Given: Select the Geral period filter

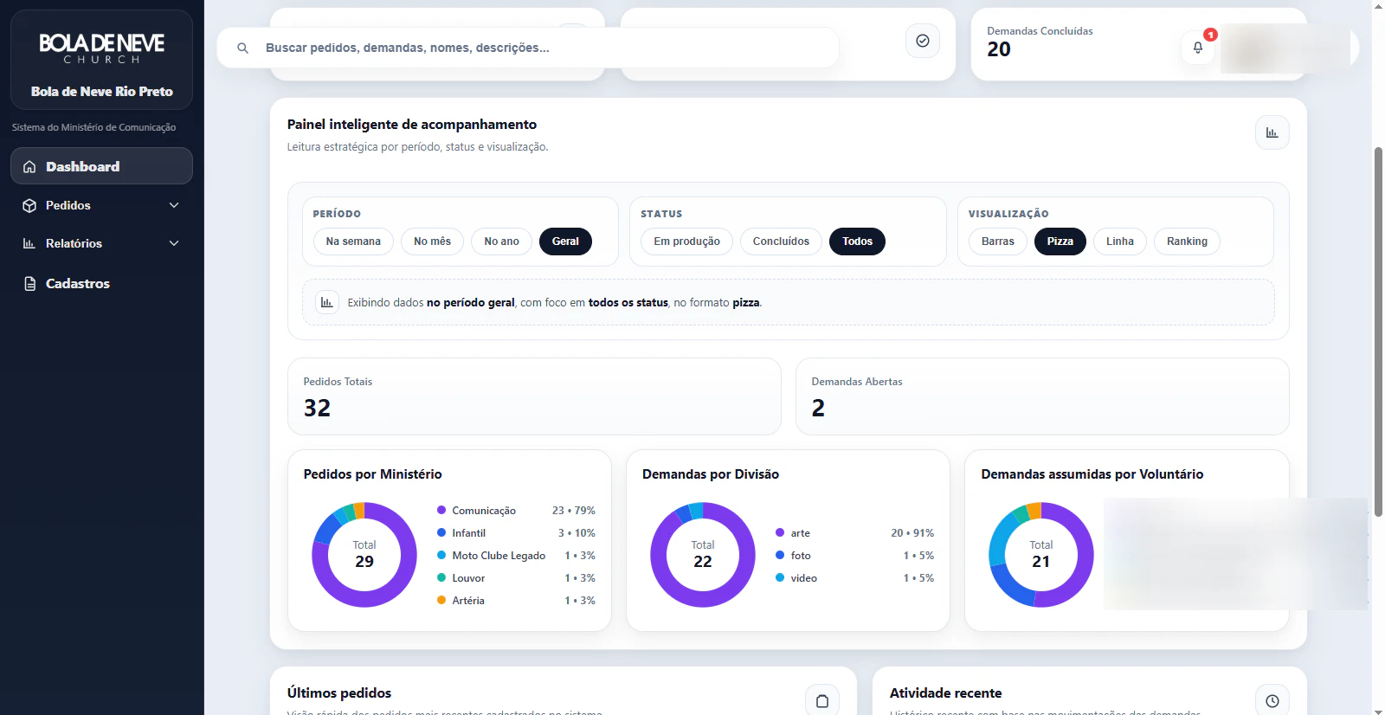Looking at the screenshot, I should [565, 242].
